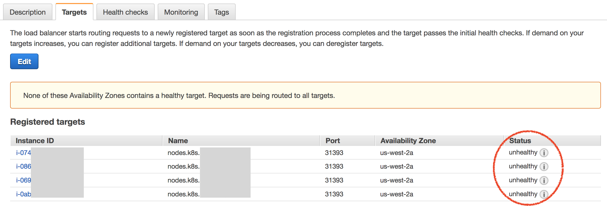
Task: Click the Name column header
Action: 241,141
